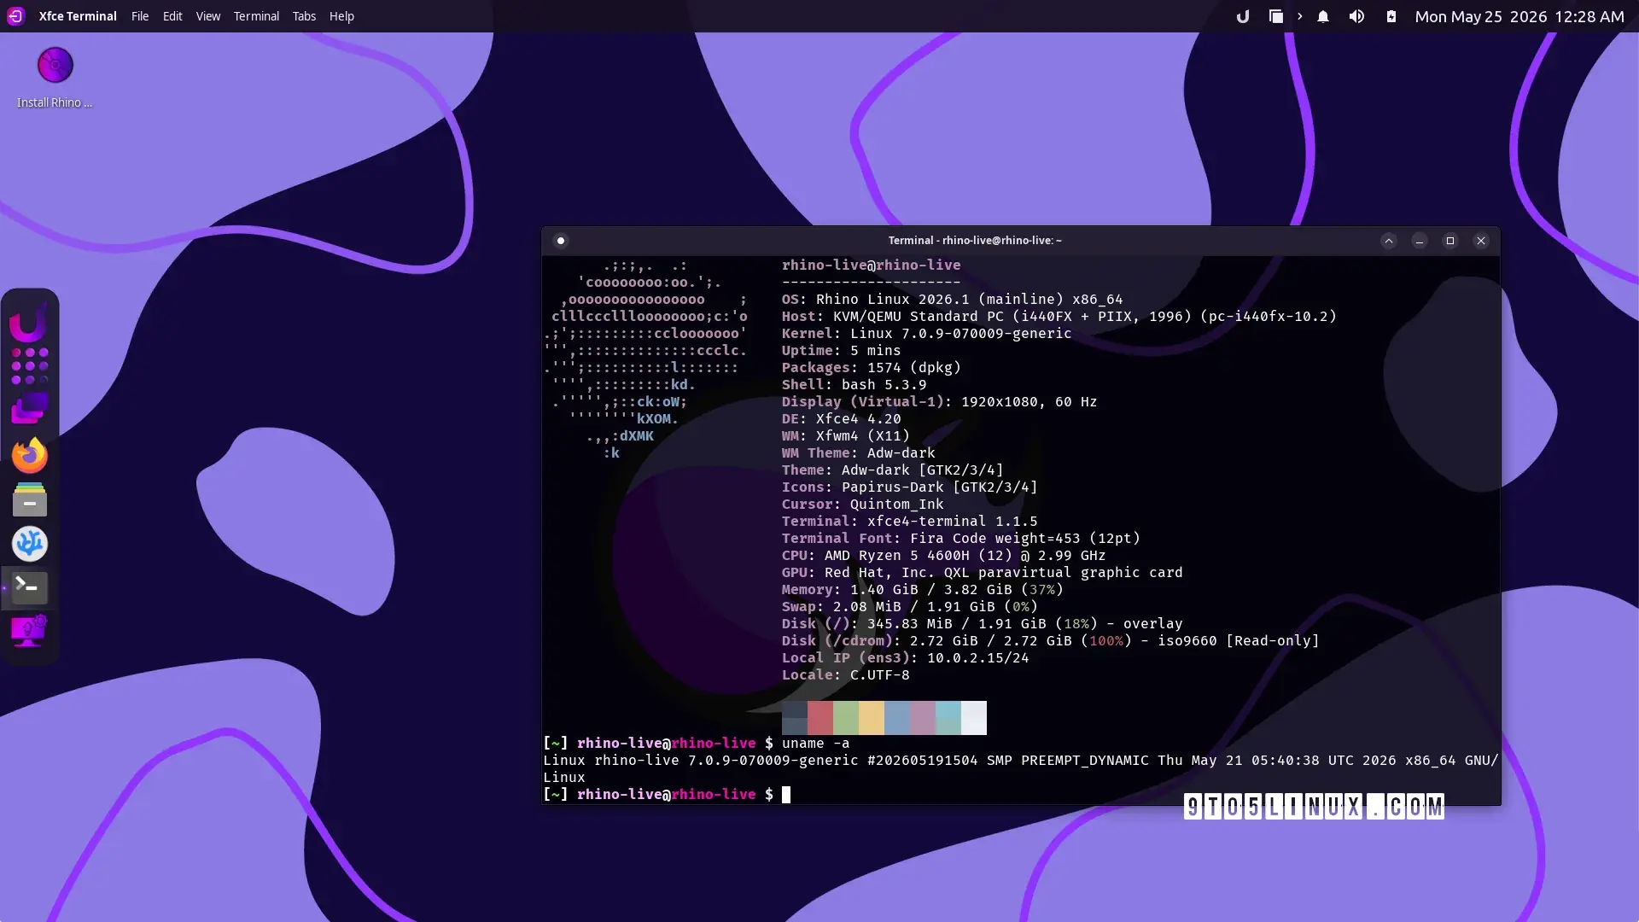This screenshot has height=922, width=1639.
Task: Click the 'Display (Virtual-1)' line
Action: pos(939,402)
